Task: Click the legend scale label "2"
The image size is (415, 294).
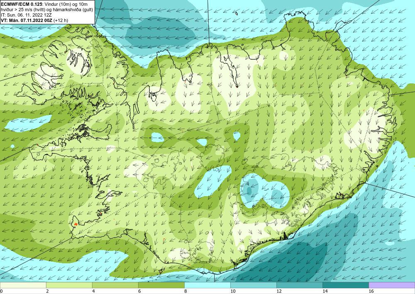Action: (x=47, y=291)
